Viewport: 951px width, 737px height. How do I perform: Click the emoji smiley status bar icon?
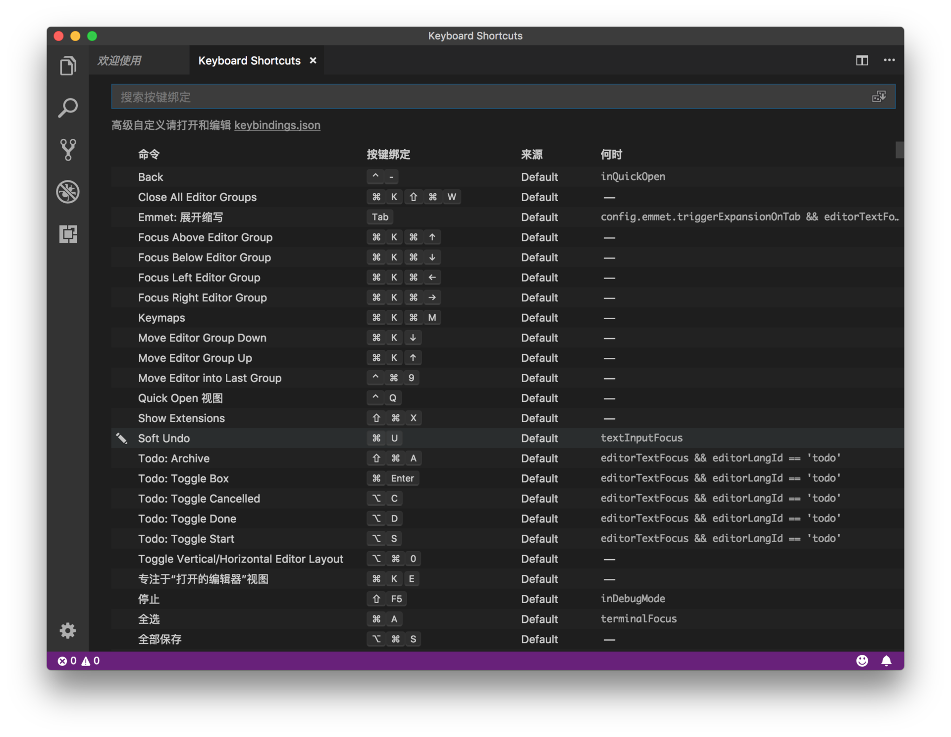coord(861,661)
